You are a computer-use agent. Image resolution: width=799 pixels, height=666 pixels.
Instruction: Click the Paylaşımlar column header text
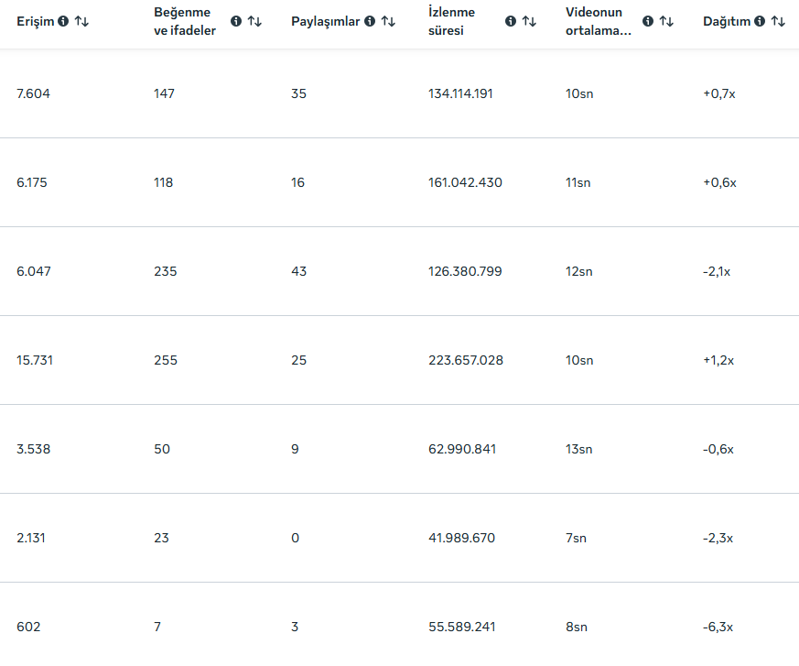(326, 21)
